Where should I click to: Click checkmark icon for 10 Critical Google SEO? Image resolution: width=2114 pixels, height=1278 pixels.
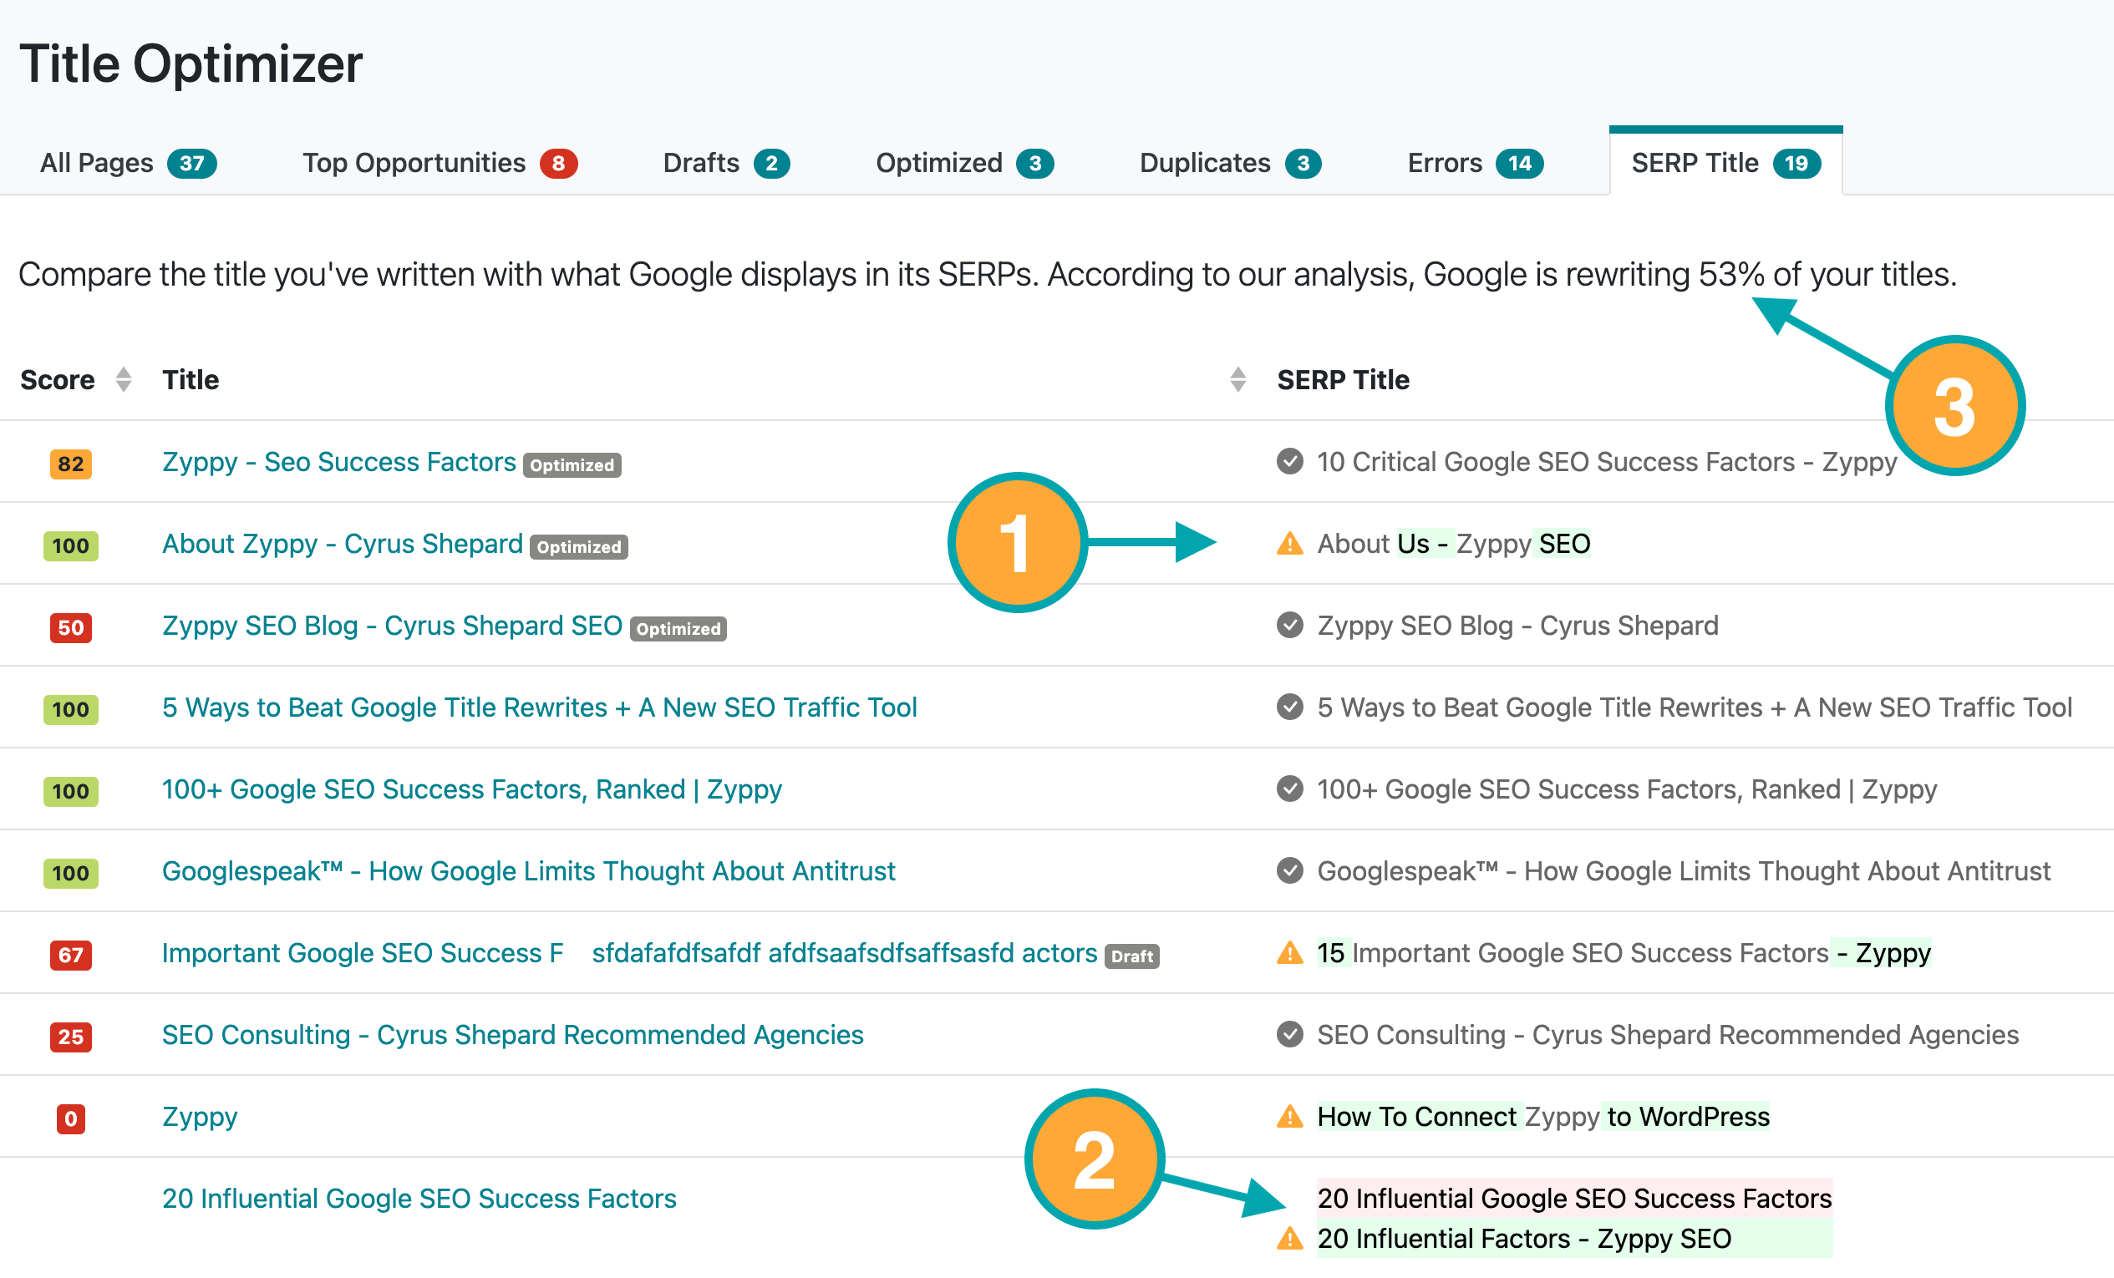1289,461
